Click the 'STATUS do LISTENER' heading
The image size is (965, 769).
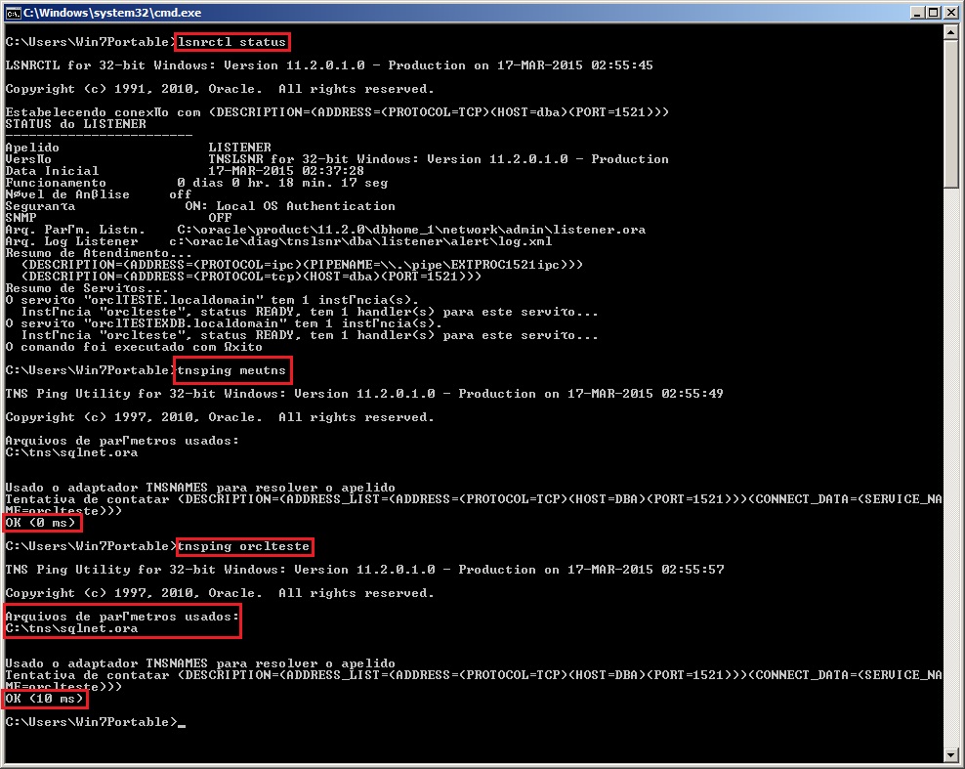[x=76, y=124]
